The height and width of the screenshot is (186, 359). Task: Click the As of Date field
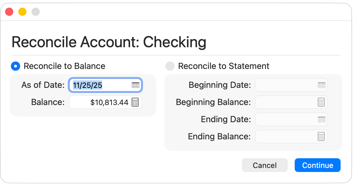[x=101, y=85]
